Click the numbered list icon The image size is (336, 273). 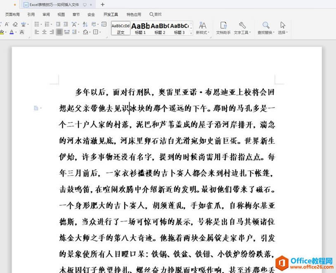(x=47, y=24)
